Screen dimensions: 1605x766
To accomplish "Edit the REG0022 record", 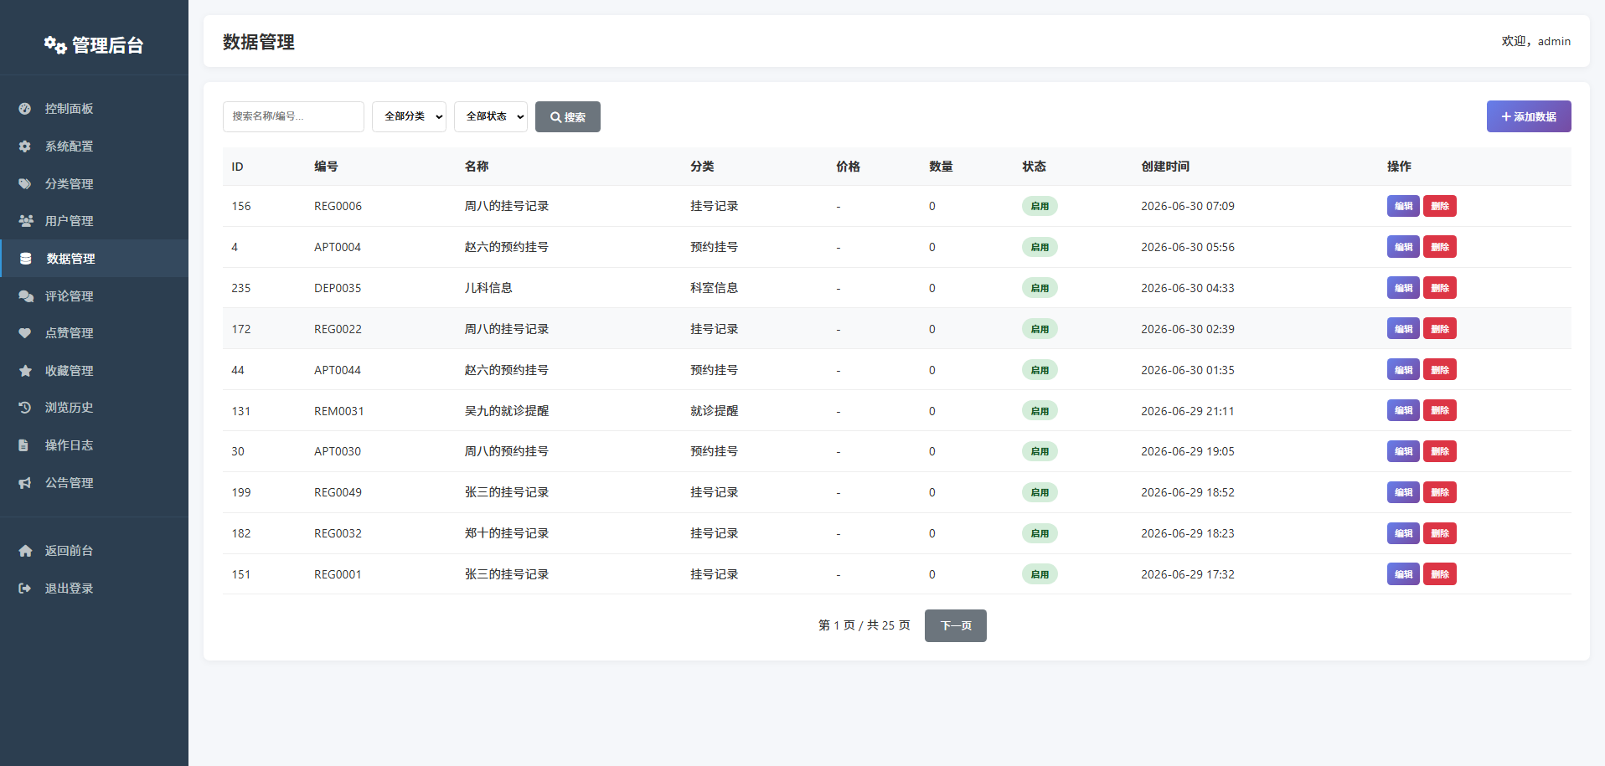I will (x=1403, y=329).
